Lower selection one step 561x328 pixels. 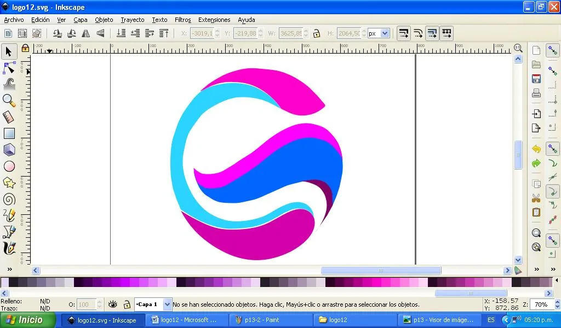(x=135, y=33)
